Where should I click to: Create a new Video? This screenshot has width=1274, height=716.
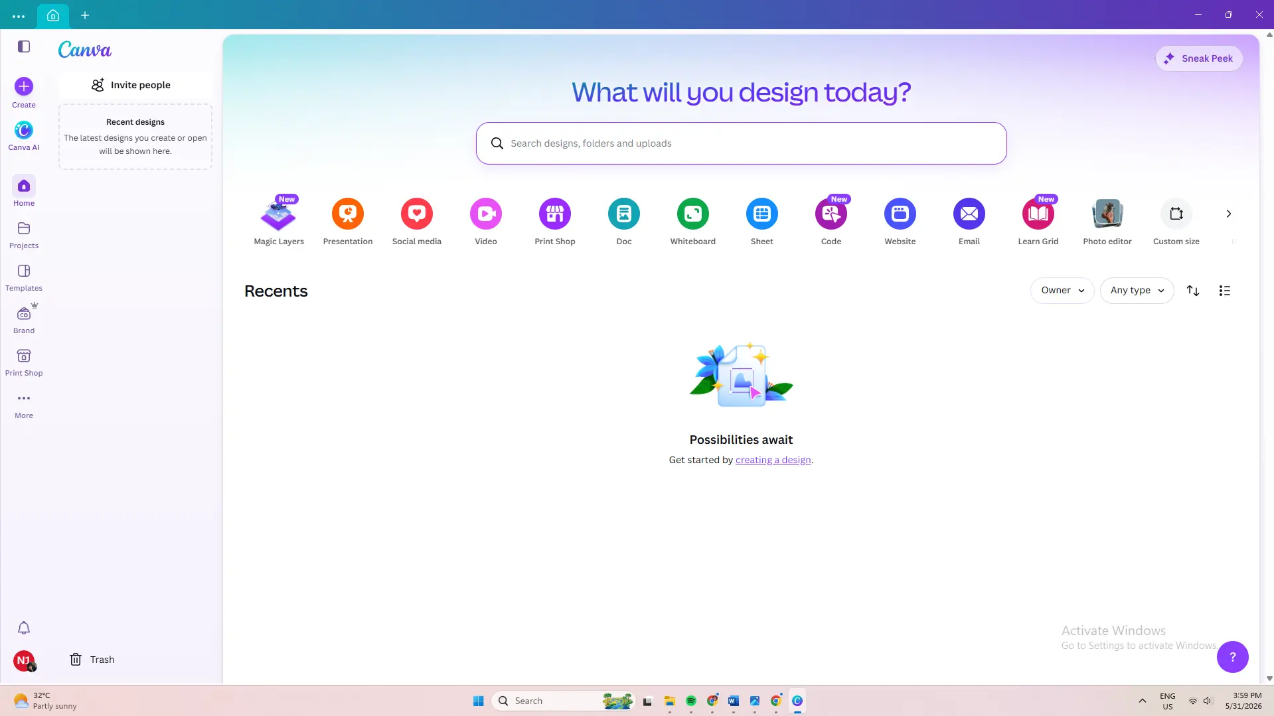(x=486, y=222)
